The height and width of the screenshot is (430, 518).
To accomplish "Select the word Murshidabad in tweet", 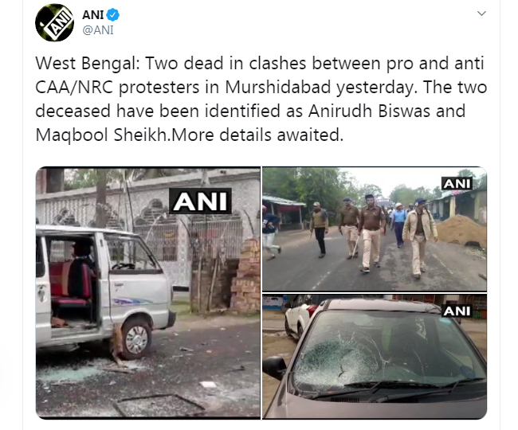I will pyautogui.click(x=278, y=88).
